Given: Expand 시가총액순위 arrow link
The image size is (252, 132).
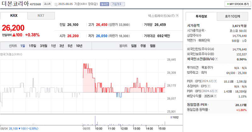Looking at the screenshot, I should pyautogui.click(x=206, y=30).
